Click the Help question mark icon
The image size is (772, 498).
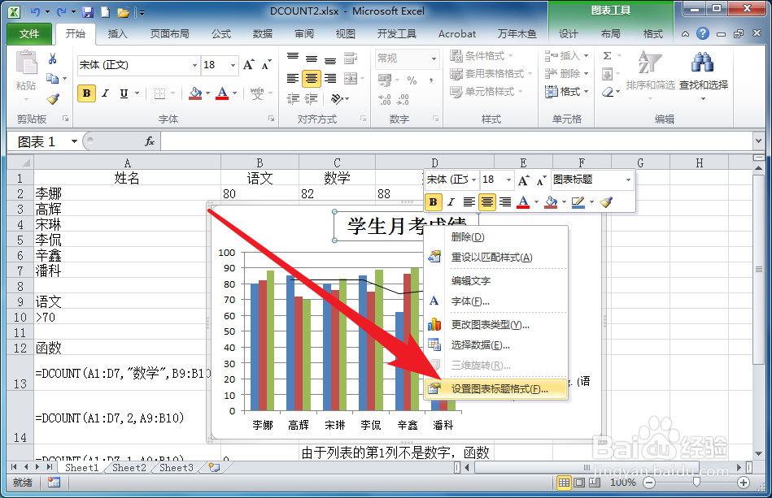703,33
